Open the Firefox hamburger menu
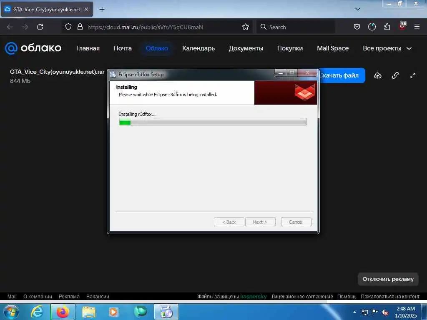The image size is (427, 320). click(x=417, y=27)
